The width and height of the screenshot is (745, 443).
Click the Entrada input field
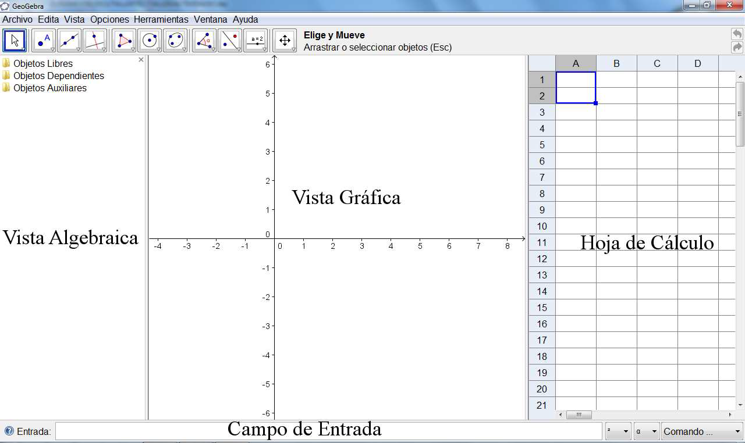click(328, 431)
